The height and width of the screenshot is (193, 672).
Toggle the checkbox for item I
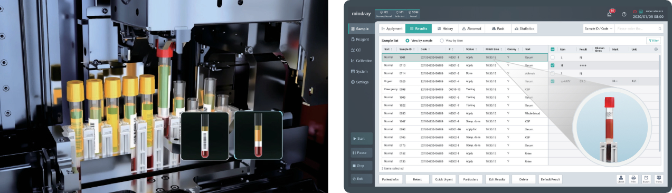[x=553, y=73]
